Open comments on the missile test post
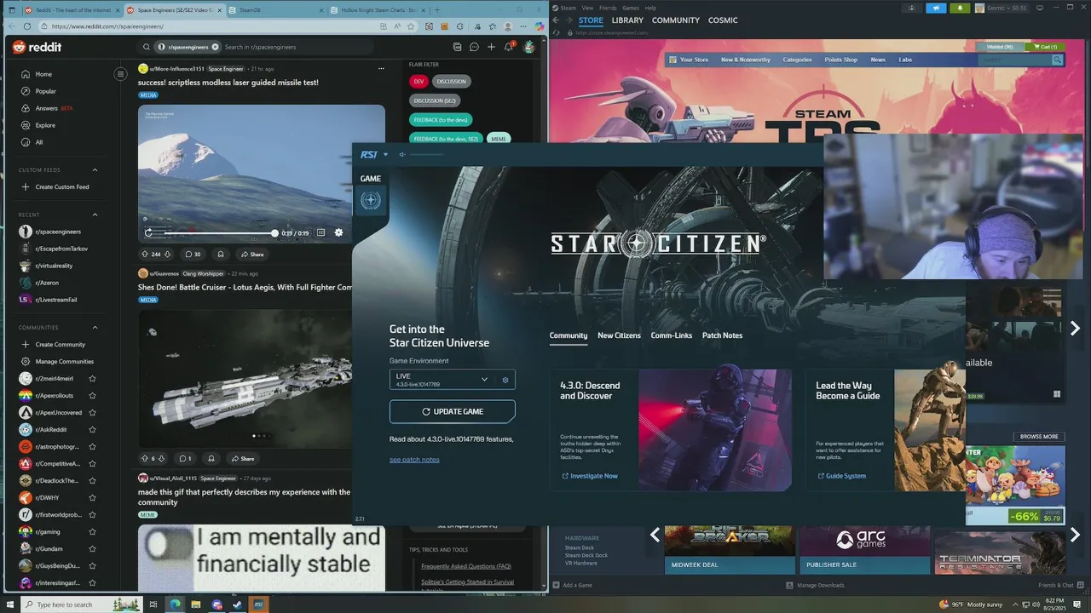 point(193,254)
